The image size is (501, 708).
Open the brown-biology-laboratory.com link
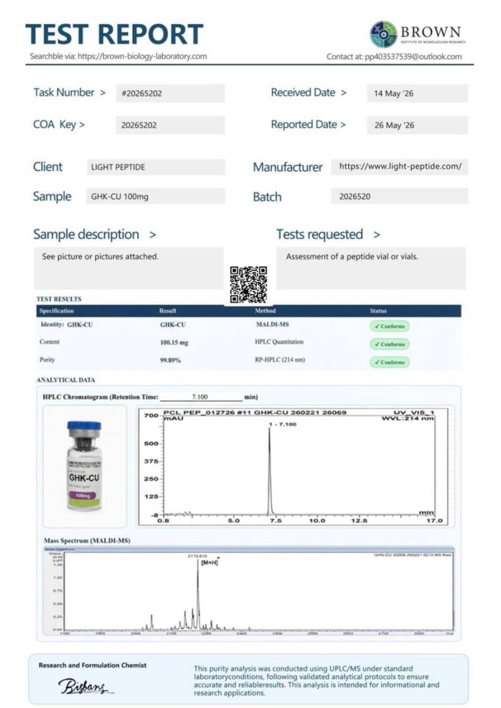coord(142,56)
